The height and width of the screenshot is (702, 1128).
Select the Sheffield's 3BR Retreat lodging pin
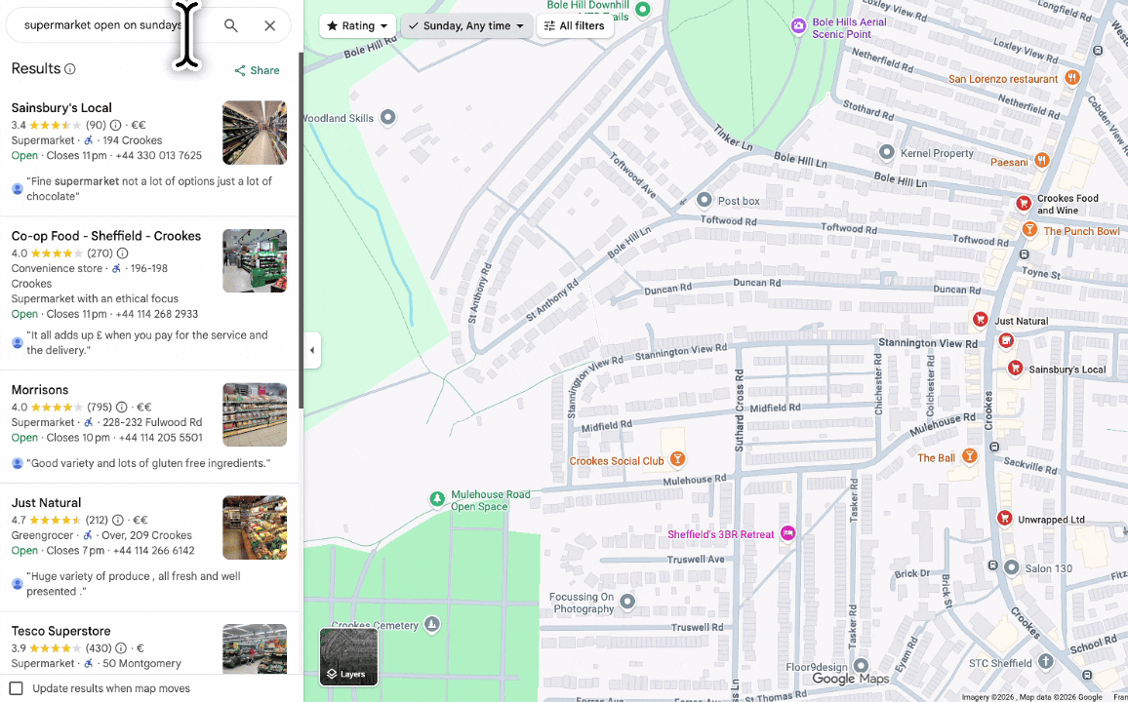tap(788, 533)
